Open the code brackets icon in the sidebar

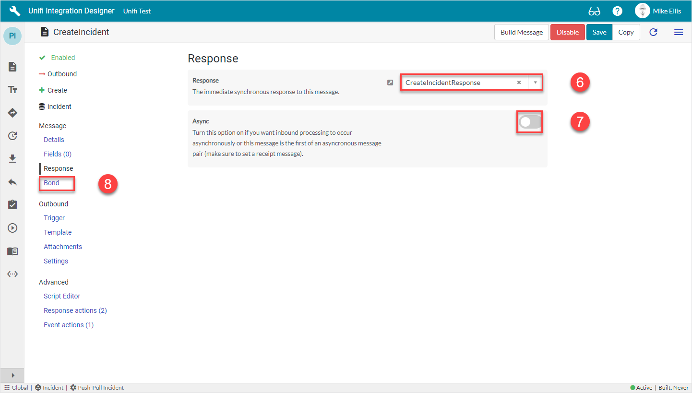click(x=12, y=274)
